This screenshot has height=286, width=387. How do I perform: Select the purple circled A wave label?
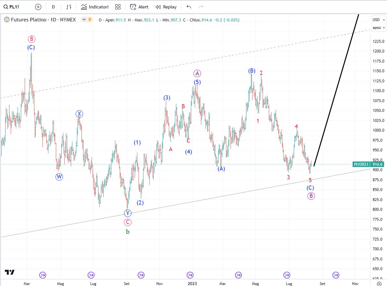197,73
